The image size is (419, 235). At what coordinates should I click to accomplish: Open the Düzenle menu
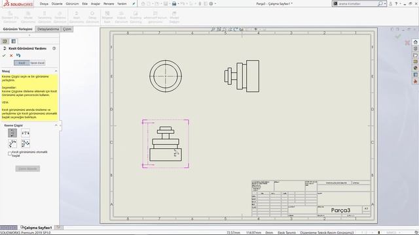[x=57, y=4]
